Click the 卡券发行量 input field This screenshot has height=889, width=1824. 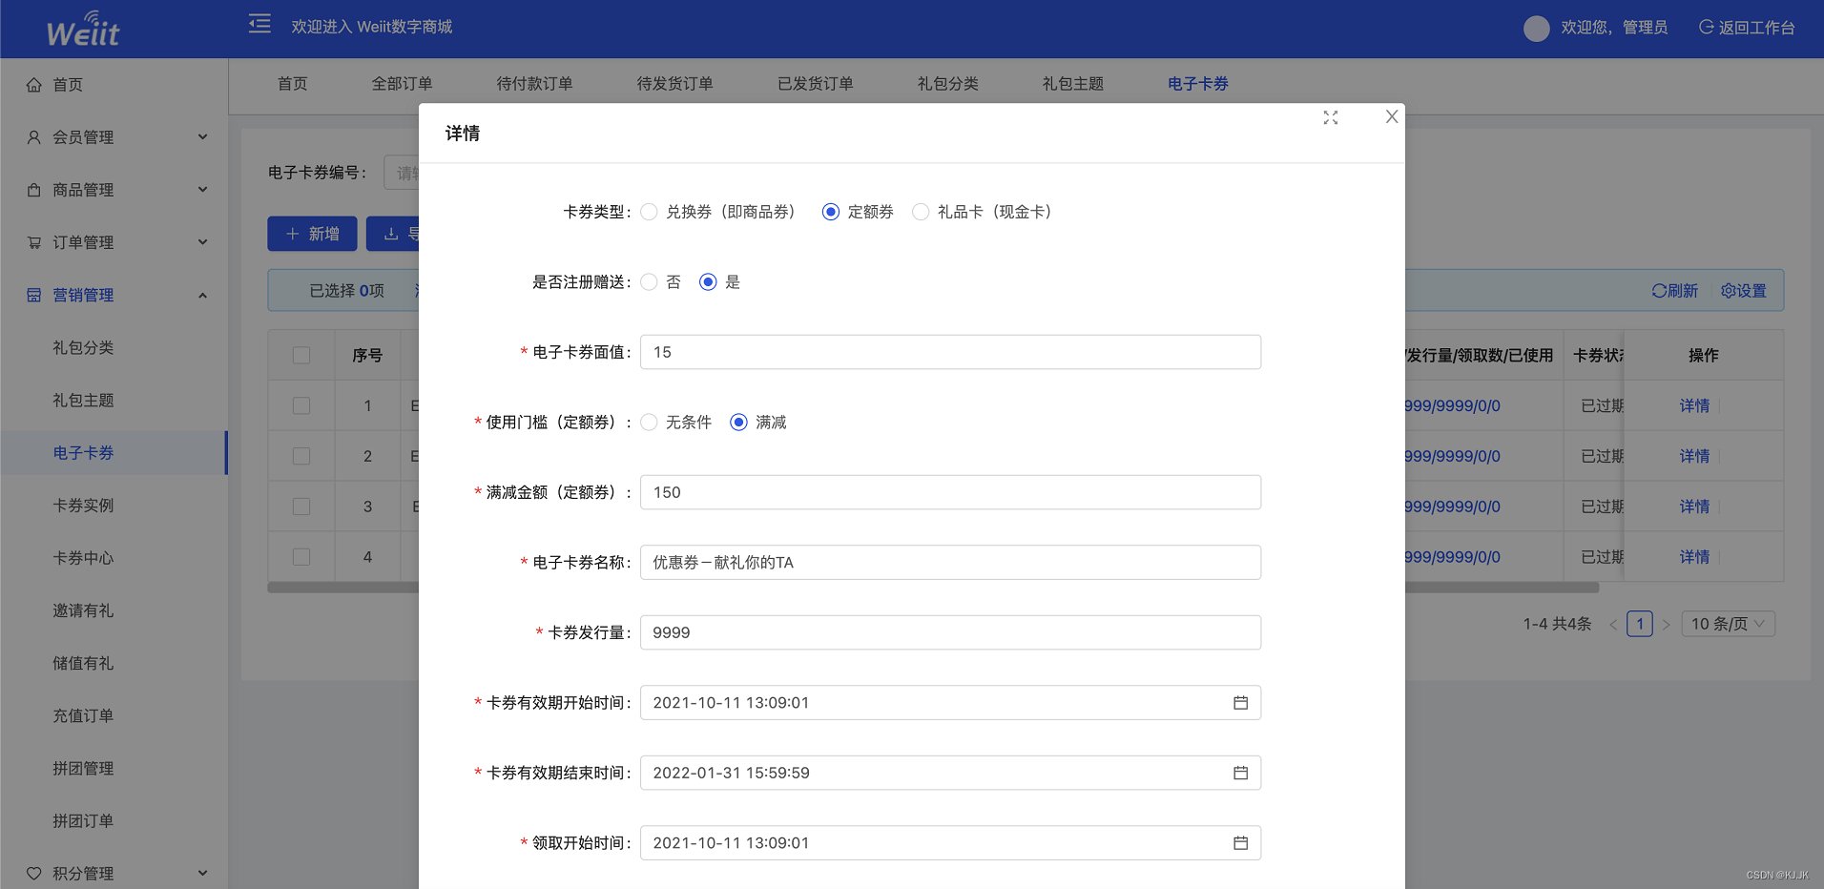(950, 632)
